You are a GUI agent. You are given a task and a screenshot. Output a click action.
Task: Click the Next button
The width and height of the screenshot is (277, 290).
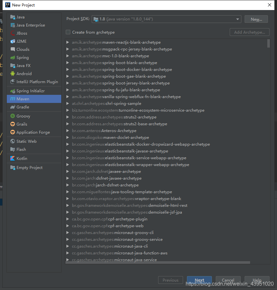point(199,280)
